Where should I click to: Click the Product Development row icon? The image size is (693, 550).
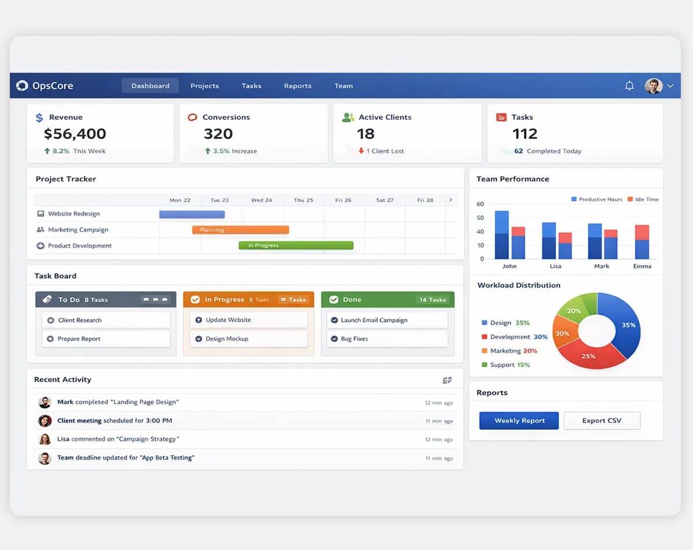(40, 246)
